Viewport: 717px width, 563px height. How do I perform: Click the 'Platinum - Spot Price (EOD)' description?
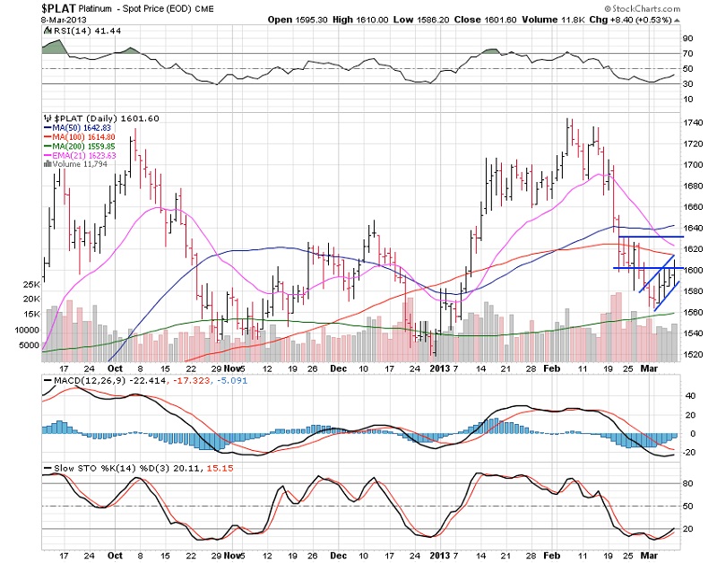[x=135, y=9]
